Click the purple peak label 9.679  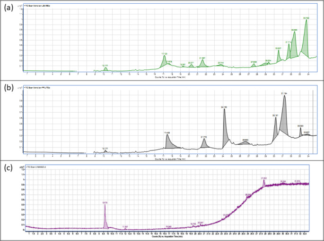click(x=105, y=203)
